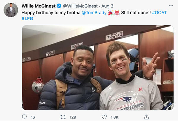Click the Aug 3 timestamp
This screenshot has width=178, height=121.
click(x=108, y=6)
